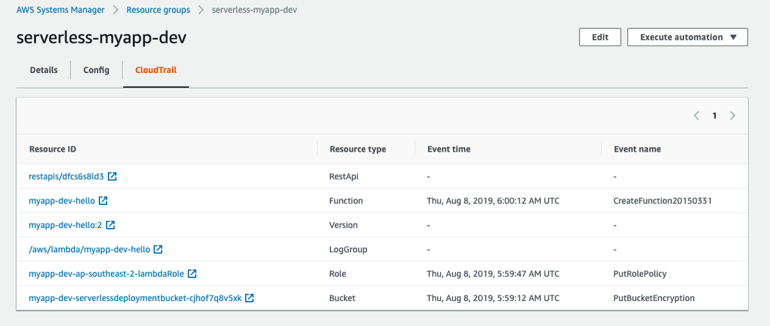Image resolution: width=770 pixels, height=326 pixels.
Task: Click the Resource ID column header
Action: click(x=53, y=149)
